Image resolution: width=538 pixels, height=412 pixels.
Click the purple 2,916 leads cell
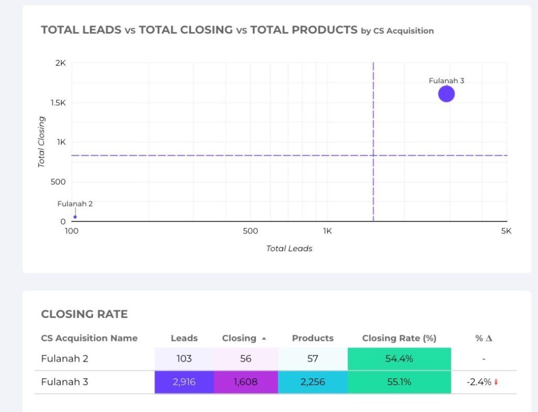point(184,382)
